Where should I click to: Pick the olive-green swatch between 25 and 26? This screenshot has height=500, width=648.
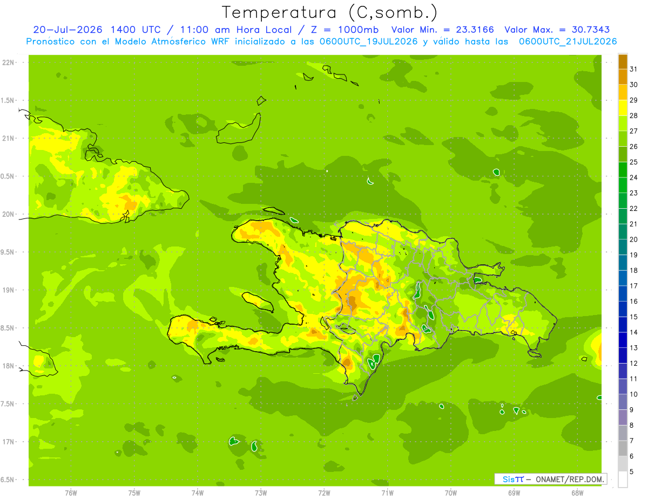[x=623, y=154]
